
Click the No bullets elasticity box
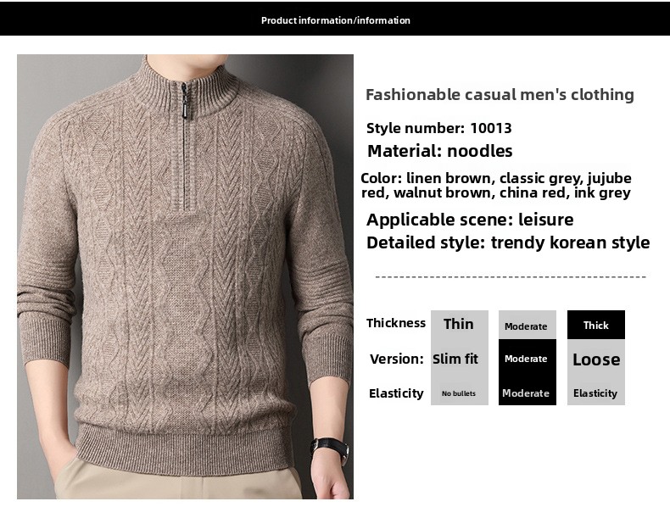(460, 393)
